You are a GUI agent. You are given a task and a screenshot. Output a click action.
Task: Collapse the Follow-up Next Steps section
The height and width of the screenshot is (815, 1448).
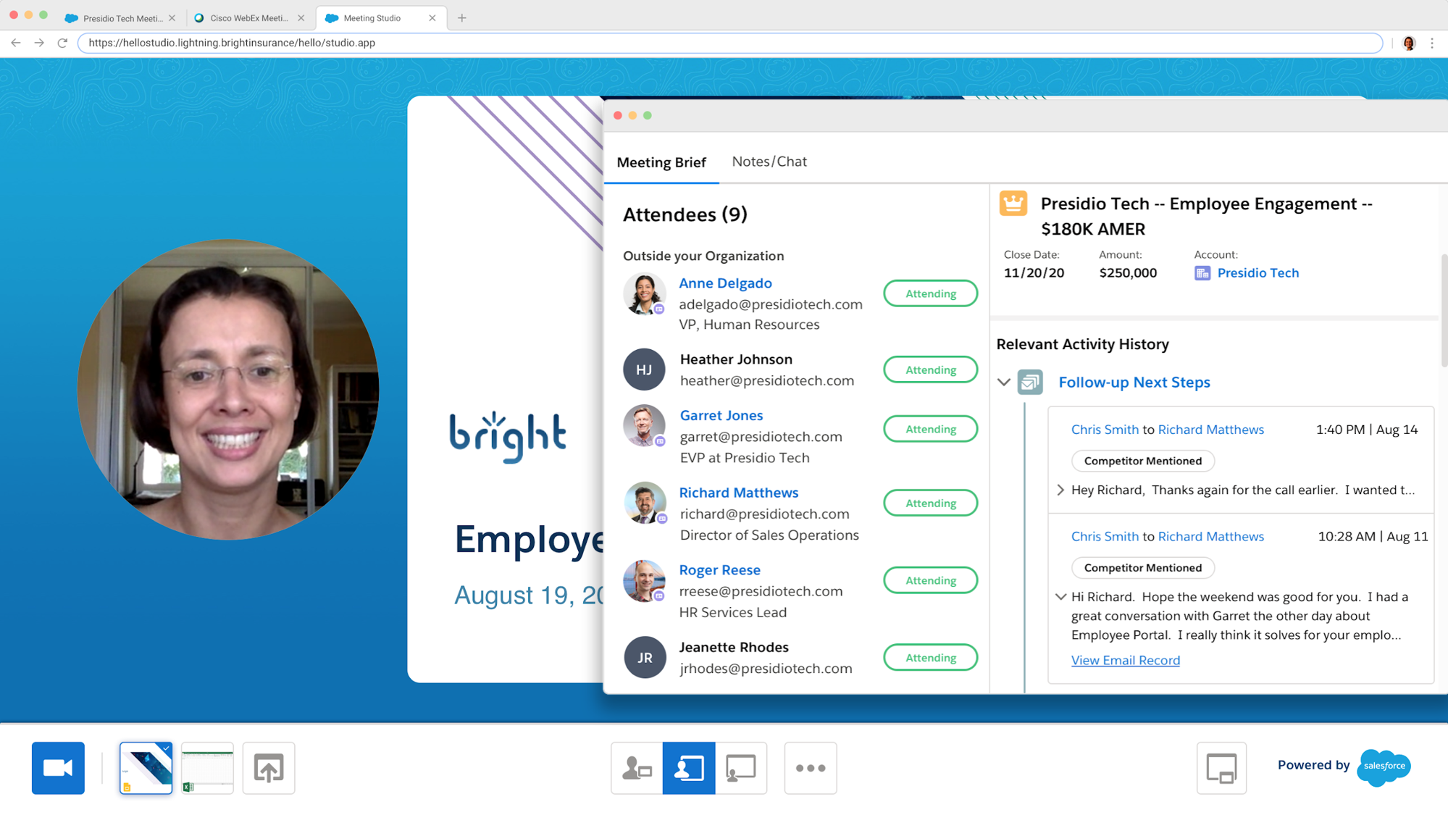1004,383
